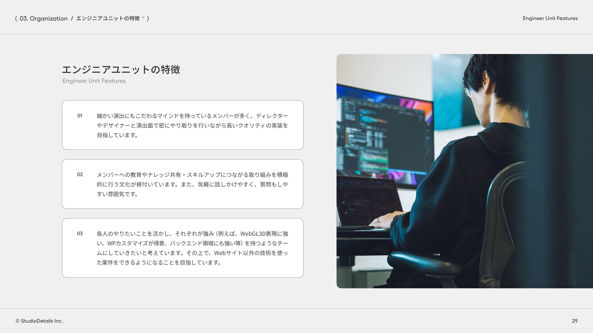Click the gray dot in breadcrumb header

(143, 18)
